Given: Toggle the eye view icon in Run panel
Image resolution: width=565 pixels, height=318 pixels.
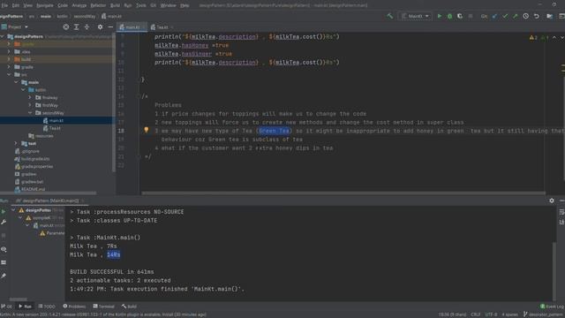Looking at the screenshot, I should (x=4, y=249).
